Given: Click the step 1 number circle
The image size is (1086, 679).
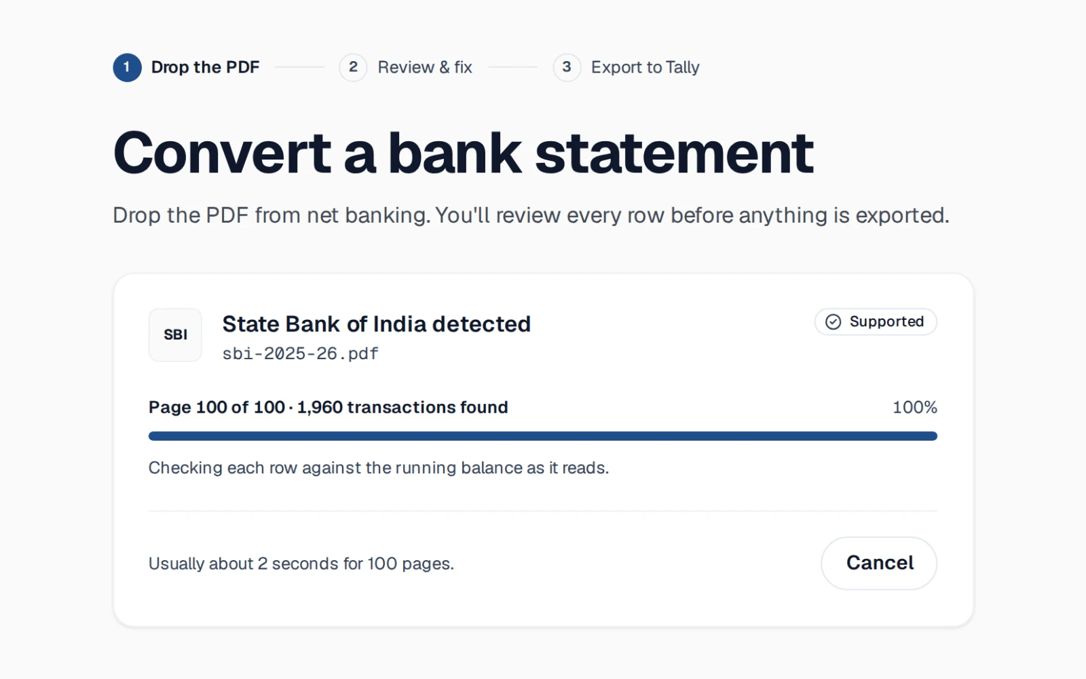Looking at the screenshot, I should (127, 67).
